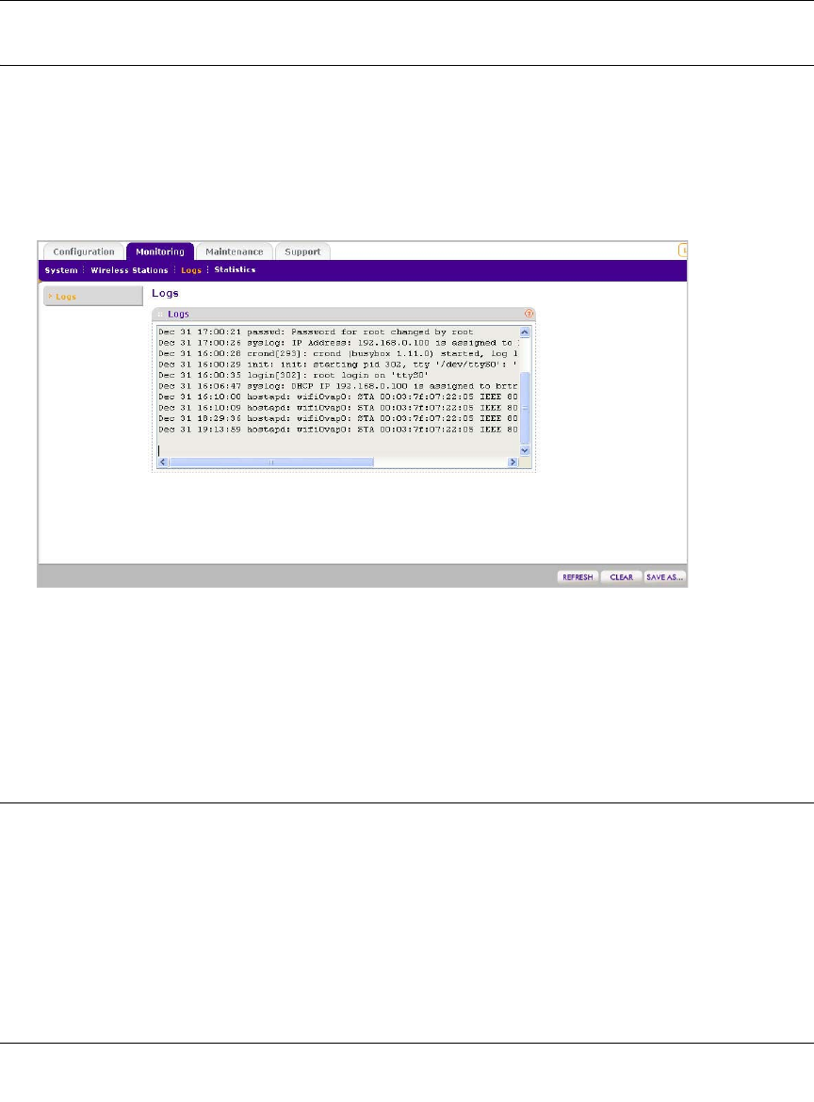Image resolution: width=814 pixels, height=1102 pixels.
Task: Click the init starting pid 302 line
Action: click(337, 365)
